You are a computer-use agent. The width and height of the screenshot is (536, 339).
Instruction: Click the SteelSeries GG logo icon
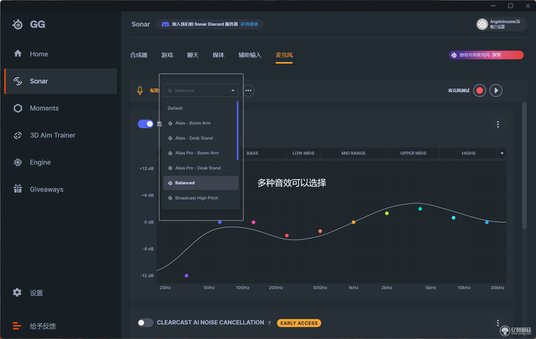(x=17, y=24)
